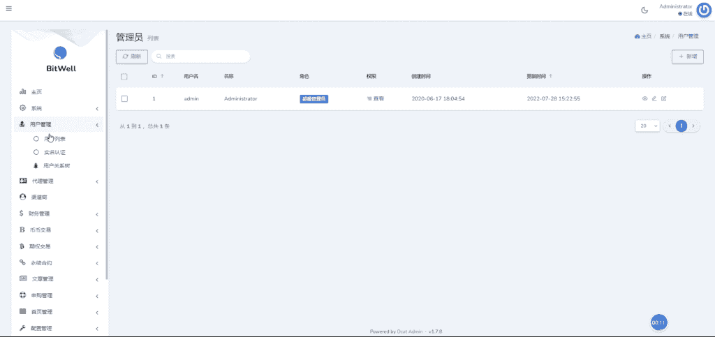Click the 系统 breadcrumb link
This screenshot has height=337, width=715.
pyautogui.click(x=665, y=36)
